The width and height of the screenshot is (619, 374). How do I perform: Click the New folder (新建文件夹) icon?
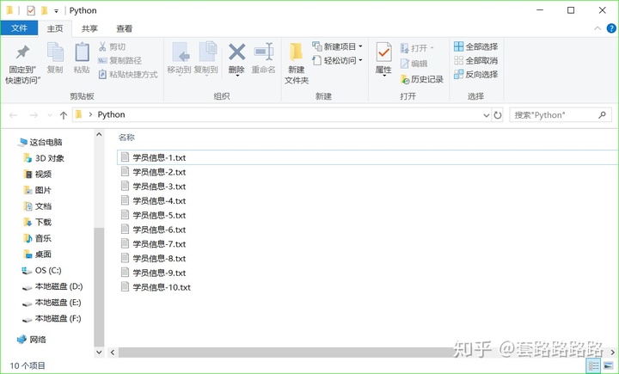296,52
